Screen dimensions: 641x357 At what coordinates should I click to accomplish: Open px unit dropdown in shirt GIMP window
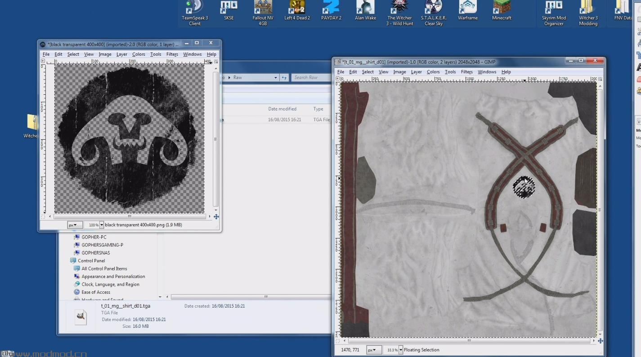374,350
